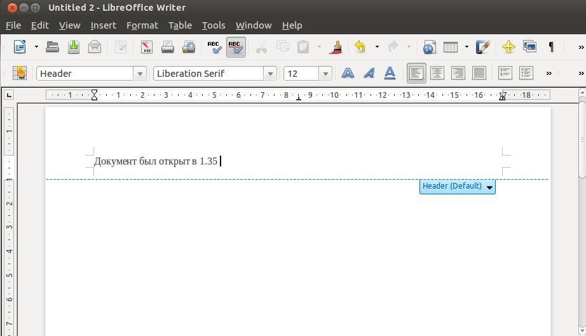Toggle Numbering list icon
Viewport: 586px width, 336px height.
tap(505, 73)
